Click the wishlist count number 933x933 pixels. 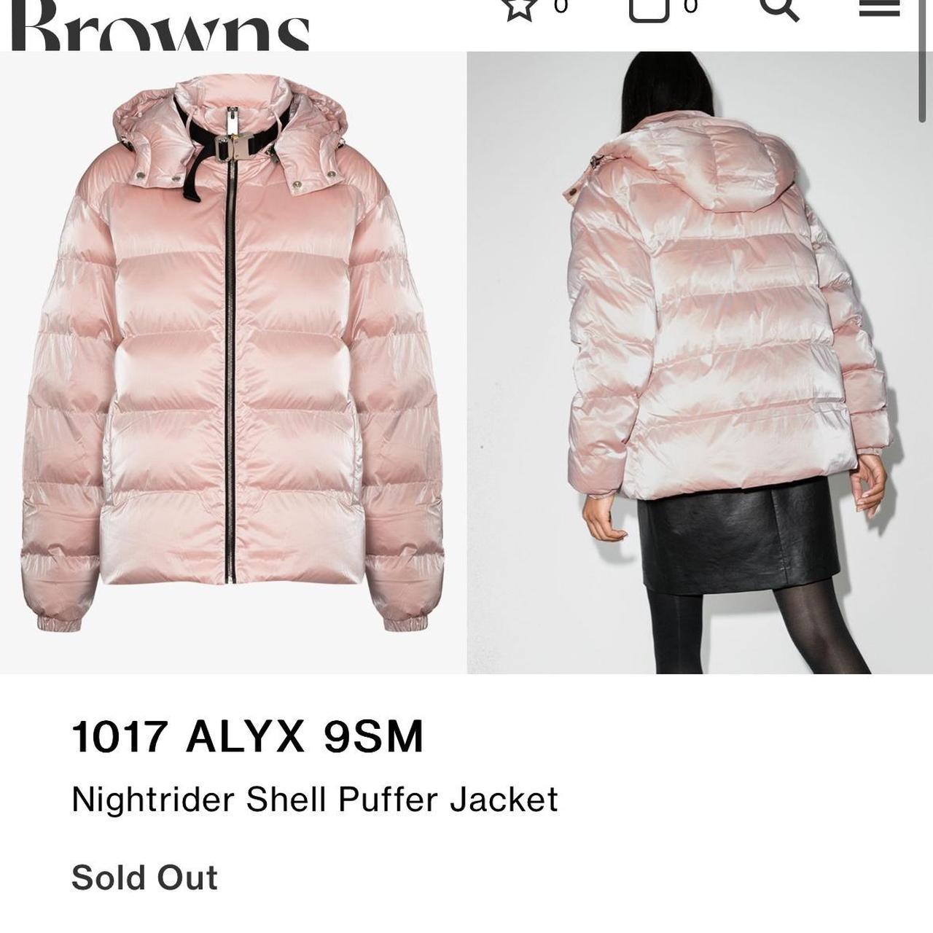(561, 6)
